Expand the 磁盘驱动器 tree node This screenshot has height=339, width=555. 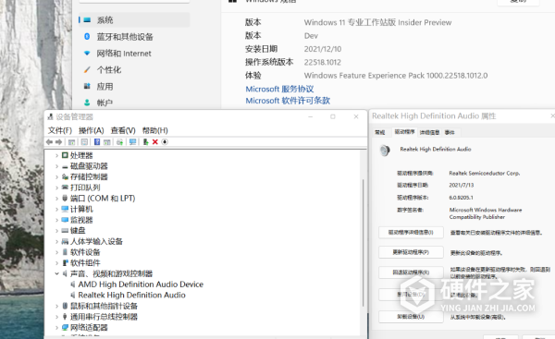point(56,166)
